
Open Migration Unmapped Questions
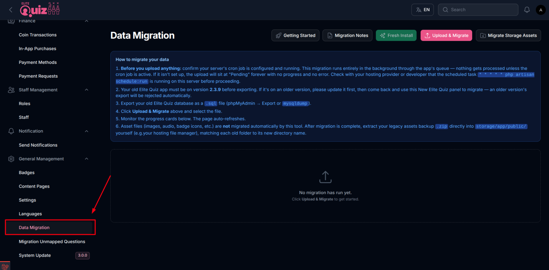pyautogui.click(x=52, y=241)
